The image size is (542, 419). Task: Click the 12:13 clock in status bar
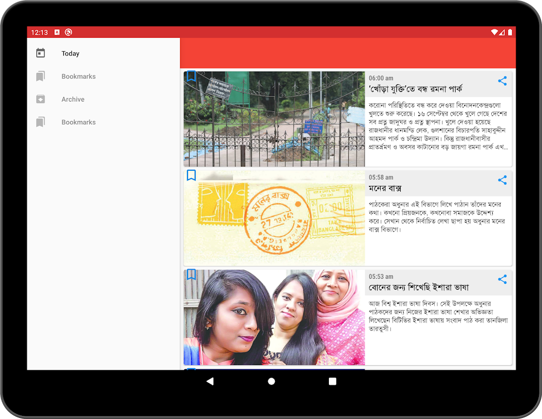click(39, 32)
